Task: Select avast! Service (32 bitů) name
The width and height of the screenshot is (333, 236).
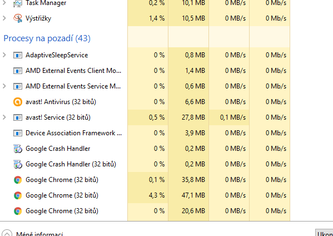Action: click(x=58, y=117)
